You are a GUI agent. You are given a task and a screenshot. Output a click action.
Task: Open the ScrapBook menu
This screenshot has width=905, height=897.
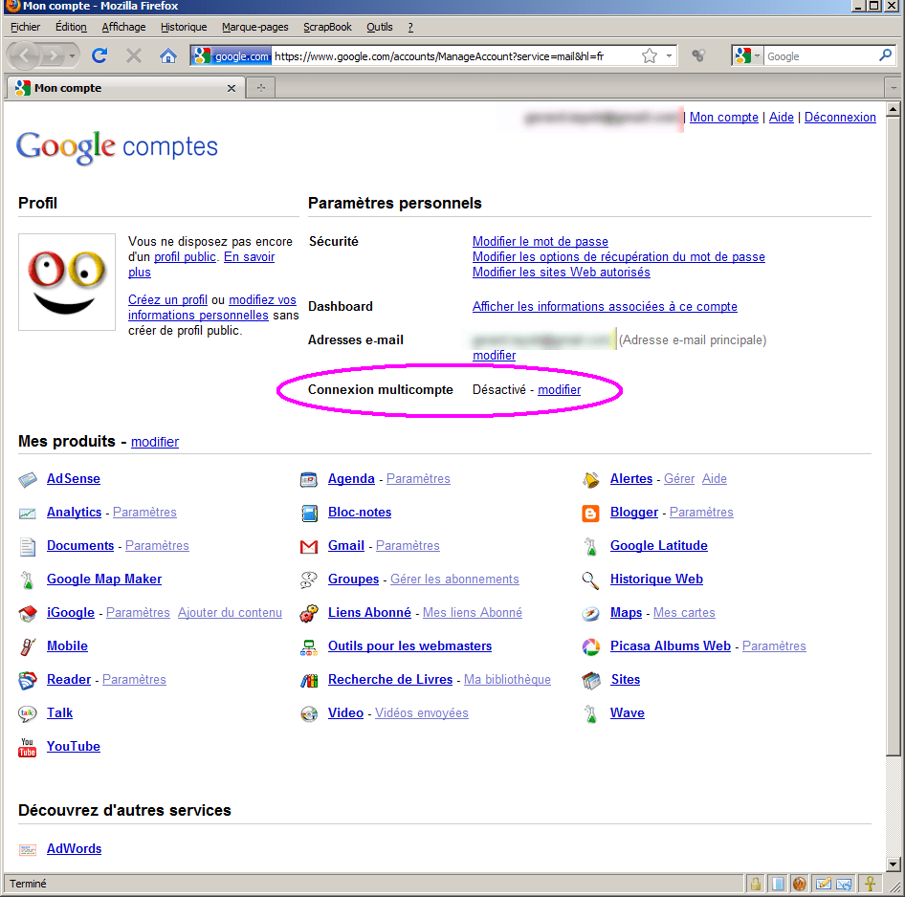(327, 27)
